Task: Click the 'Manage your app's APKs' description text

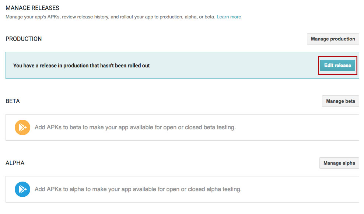Action: [111, 17]
